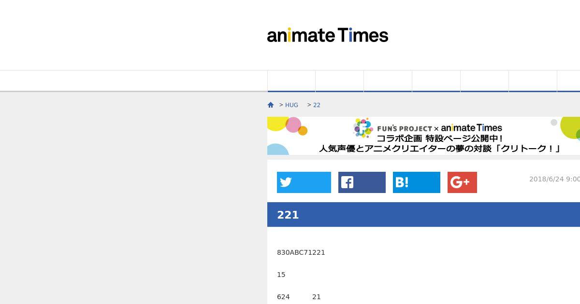Select the second navigation menu tab
The width and height of the screenshot is (580, 304).
tap(340, 81)
